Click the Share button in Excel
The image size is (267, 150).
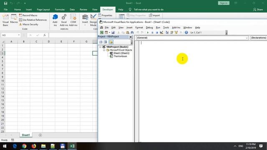click(258, 10)
